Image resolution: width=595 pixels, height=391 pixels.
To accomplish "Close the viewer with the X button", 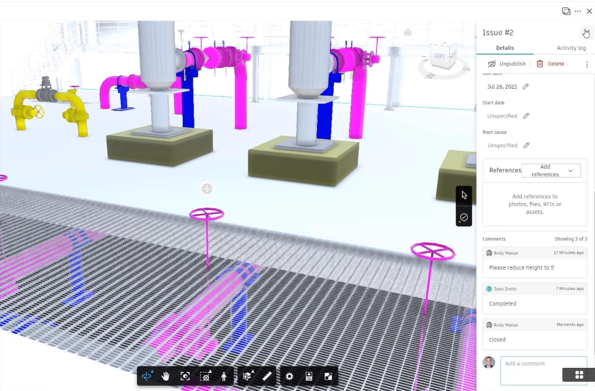I will pyautogui.click(x=589, y=12).
